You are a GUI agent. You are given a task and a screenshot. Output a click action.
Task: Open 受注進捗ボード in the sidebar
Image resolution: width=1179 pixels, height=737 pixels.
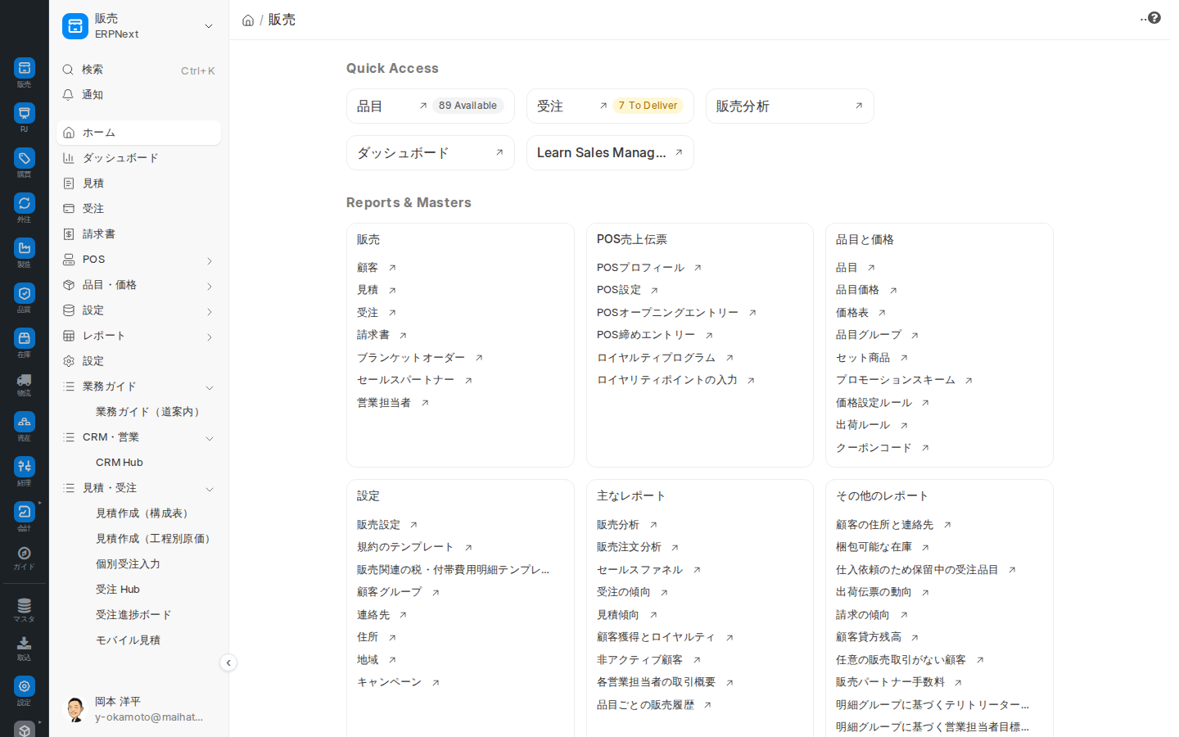click(133, 615)
